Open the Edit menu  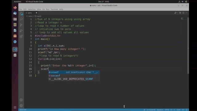tap(25, 9)
